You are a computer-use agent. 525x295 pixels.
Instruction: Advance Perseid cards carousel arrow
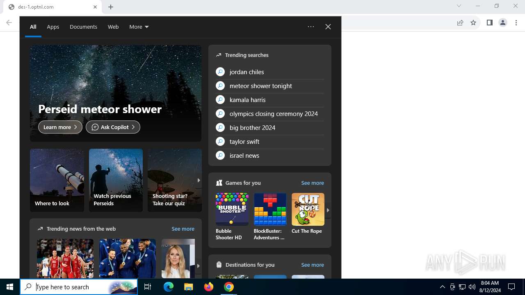[199, 180]
